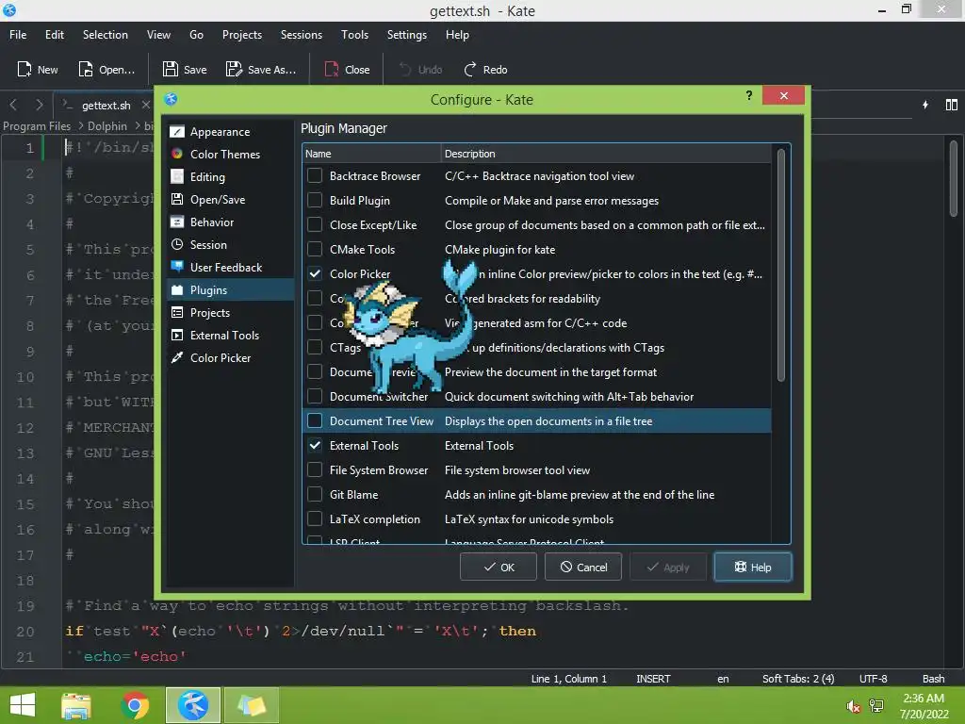Open Soft Tabs indentation selector in status bar
Viewport: 965px width, 724px height.
798,679
